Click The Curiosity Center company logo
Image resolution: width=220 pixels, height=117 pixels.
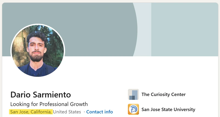(133, 94)
